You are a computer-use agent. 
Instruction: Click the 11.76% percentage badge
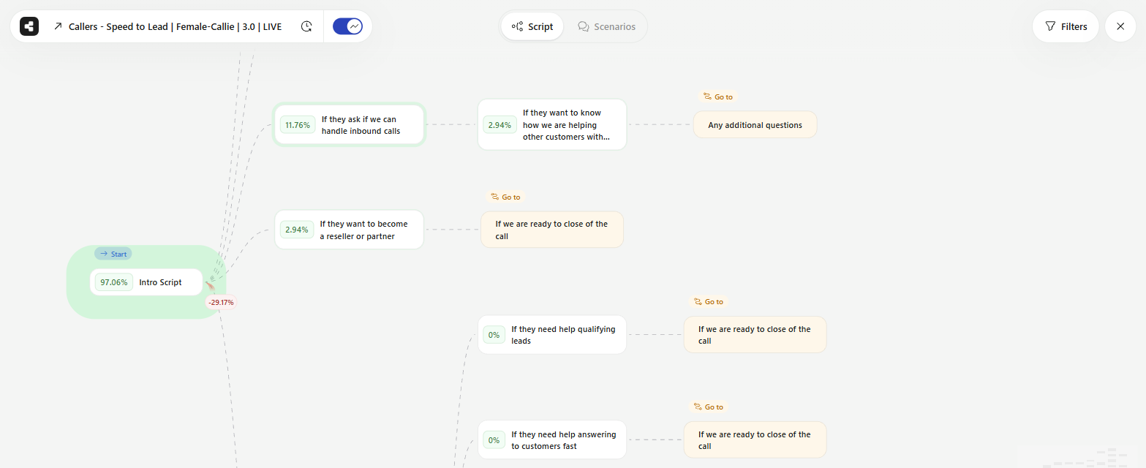pyautogui.click(x=298, y=125)
